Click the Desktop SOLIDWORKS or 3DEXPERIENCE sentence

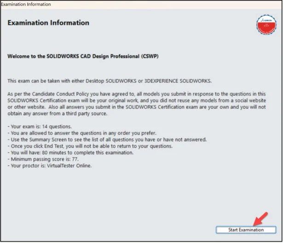point(109,81)
